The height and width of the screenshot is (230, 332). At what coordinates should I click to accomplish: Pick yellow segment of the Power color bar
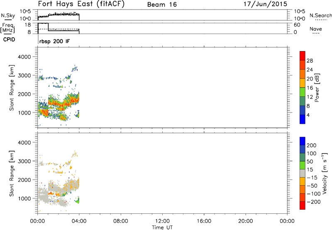click(x=303, y=83)
